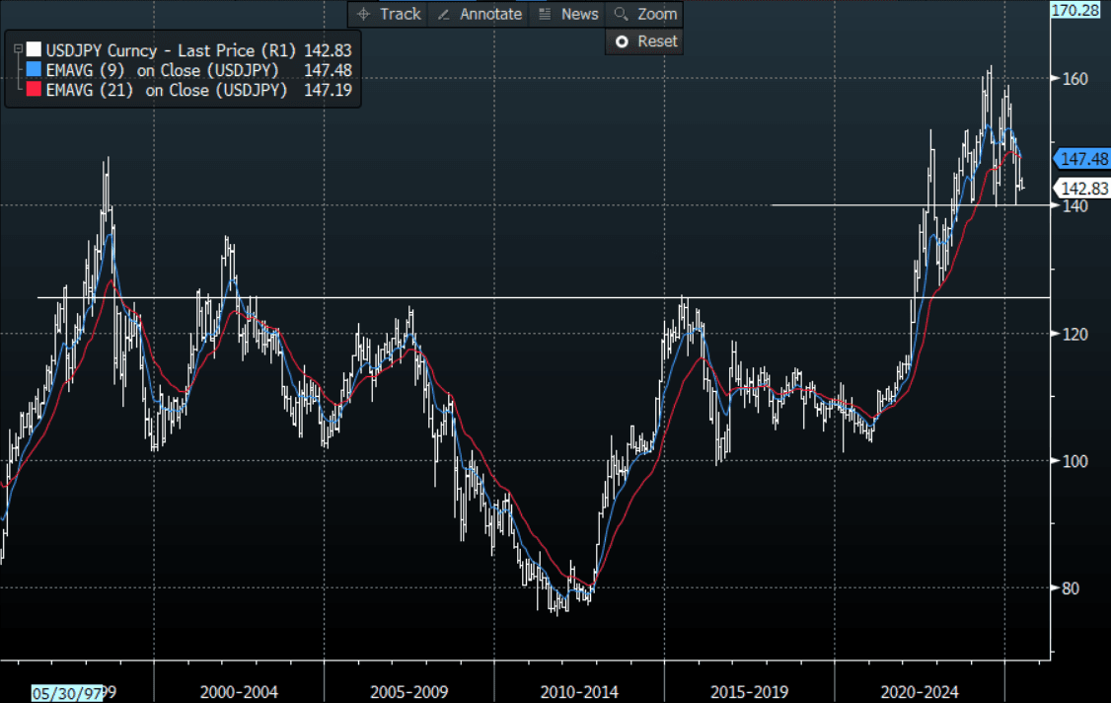Select the Annotate pencil tool

tap(480, 14)
